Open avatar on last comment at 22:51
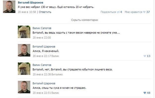Screen dimensions: 155x98 [x=24, y=87]
